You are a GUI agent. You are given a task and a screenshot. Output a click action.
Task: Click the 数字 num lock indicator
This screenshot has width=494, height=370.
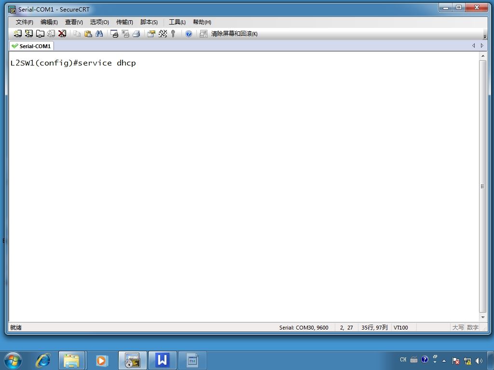pos(473,328)
